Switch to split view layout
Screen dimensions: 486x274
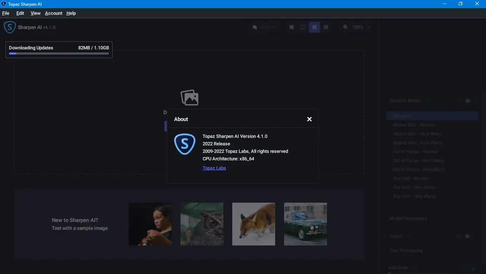coord(303,27)
